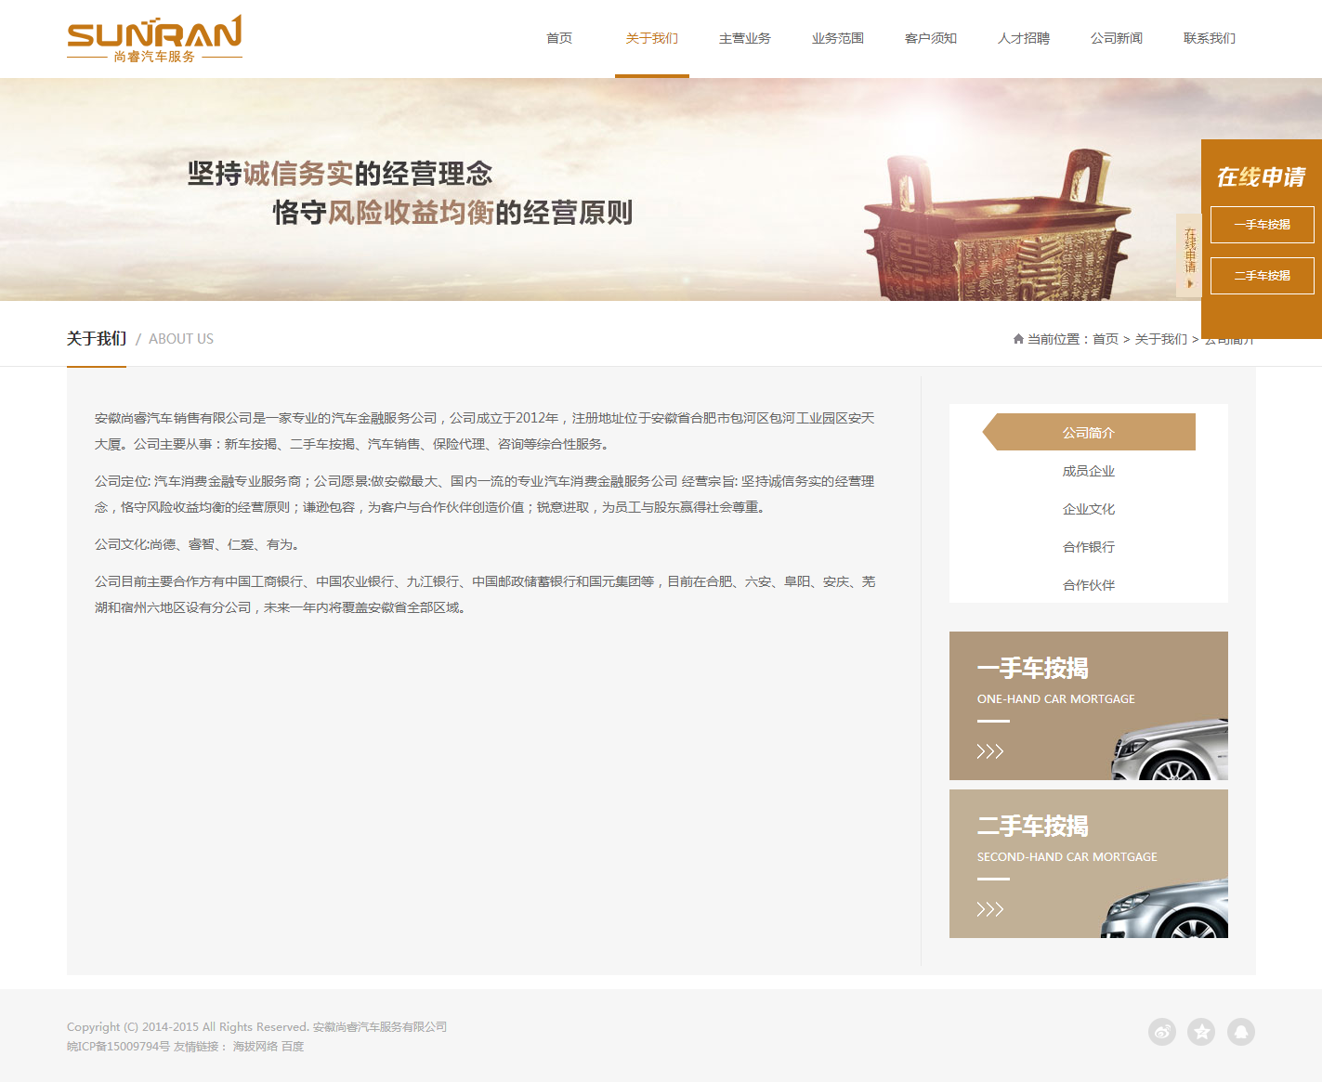Click the QQ penguin icon in footer
1322x1082 pixels.
pyautogui.click(x=1241, y=1032)
